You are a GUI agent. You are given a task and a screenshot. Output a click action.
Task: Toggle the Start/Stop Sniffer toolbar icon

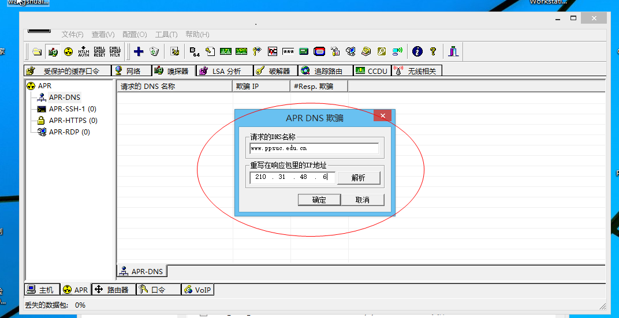tap(53, 51)
